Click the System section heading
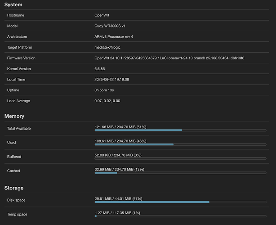The image size is (276, 225). tap(13, 4)
